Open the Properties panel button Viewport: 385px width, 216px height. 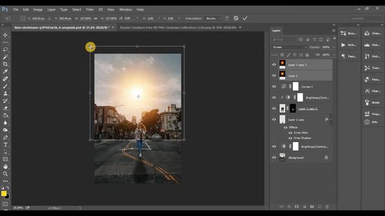(x=372, y=114)
